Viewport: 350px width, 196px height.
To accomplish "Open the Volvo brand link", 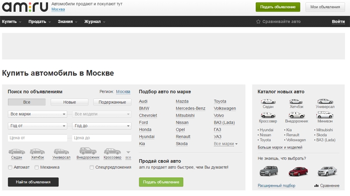I will 218,115.
